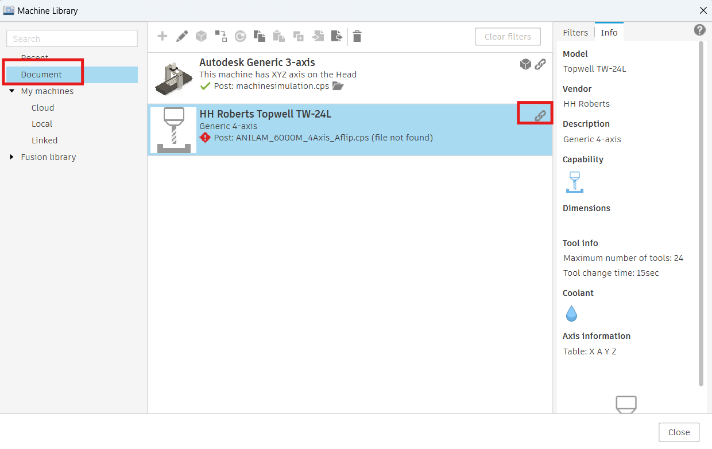Click the export machine icon

337,36
